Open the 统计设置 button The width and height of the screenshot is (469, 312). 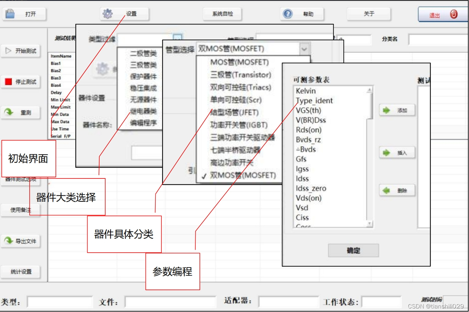20,272
